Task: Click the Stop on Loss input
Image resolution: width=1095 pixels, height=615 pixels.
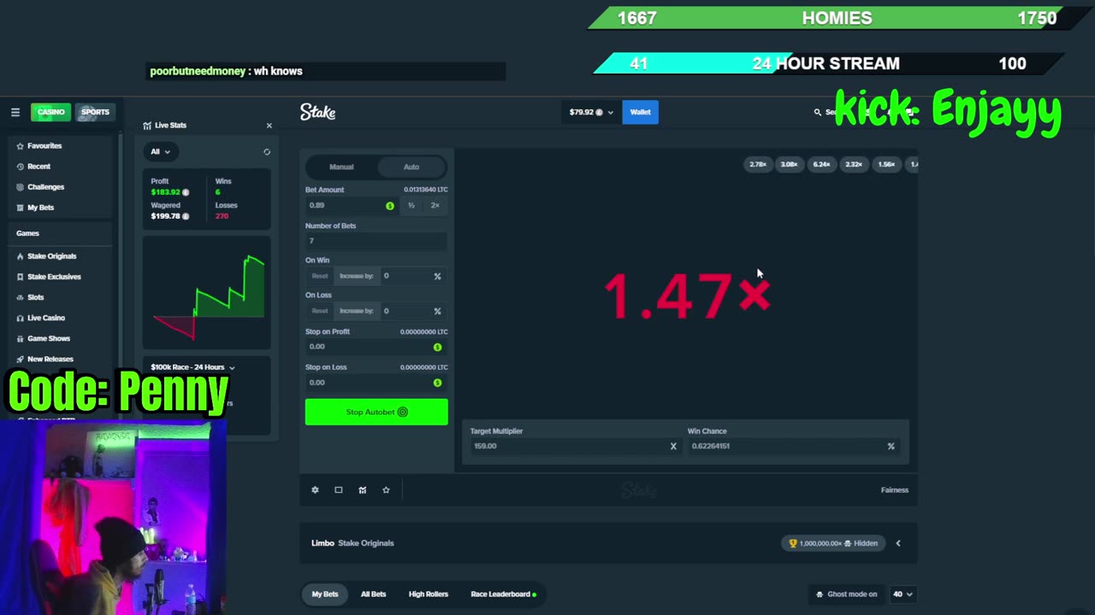Action: (x=376, y=383)
